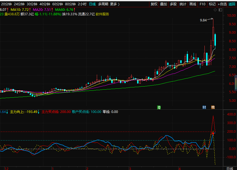The height and width of the screenshot is (170, 237).
Task: Add stock via +自选 button
Action: click(222, 4)
